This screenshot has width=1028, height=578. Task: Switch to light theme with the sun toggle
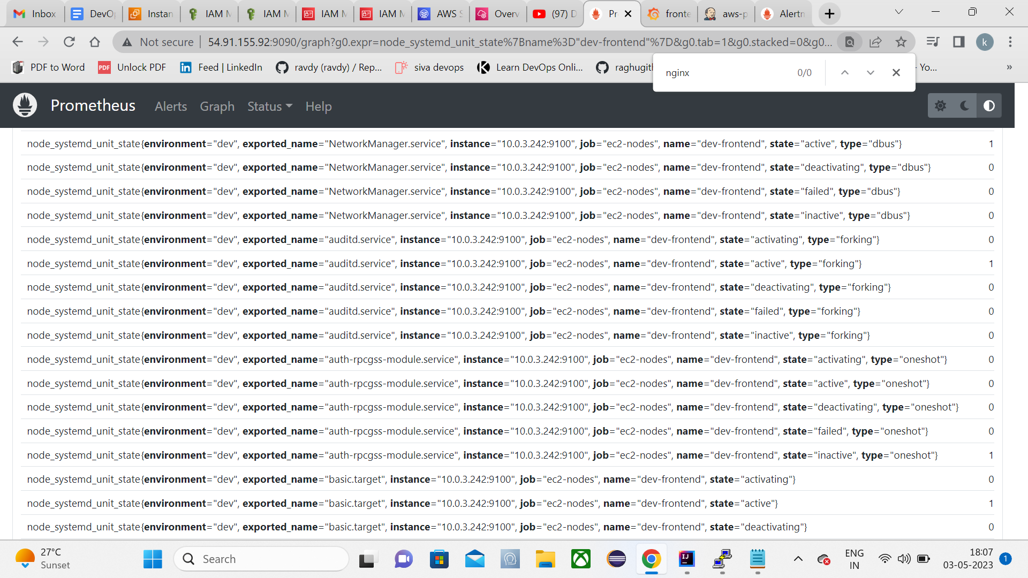940,105
